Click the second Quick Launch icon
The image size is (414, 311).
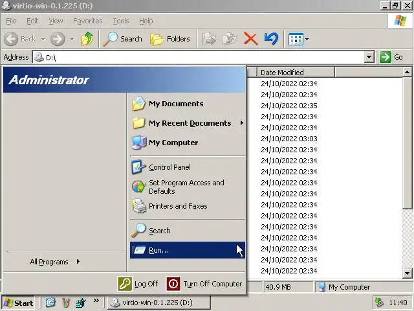tap(66, 303)
